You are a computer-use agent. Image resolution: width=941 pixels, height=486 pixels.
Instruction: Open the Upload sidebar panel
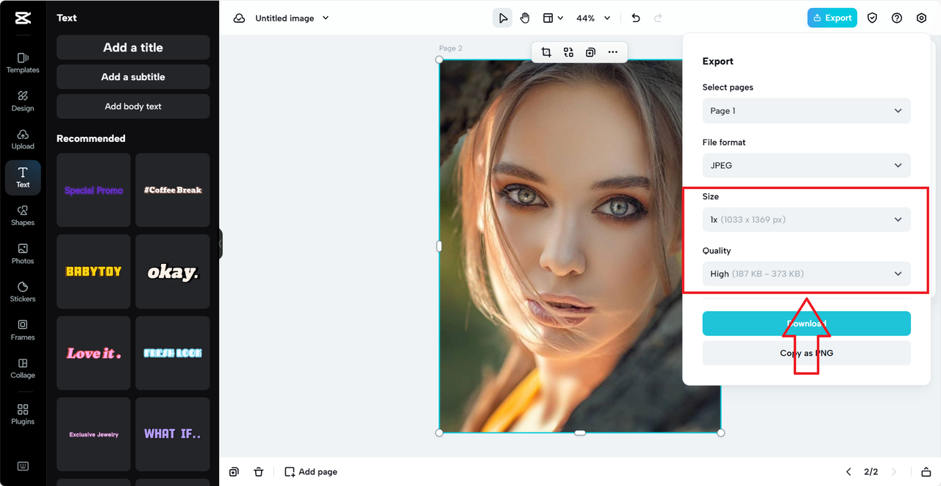point(23,139)
